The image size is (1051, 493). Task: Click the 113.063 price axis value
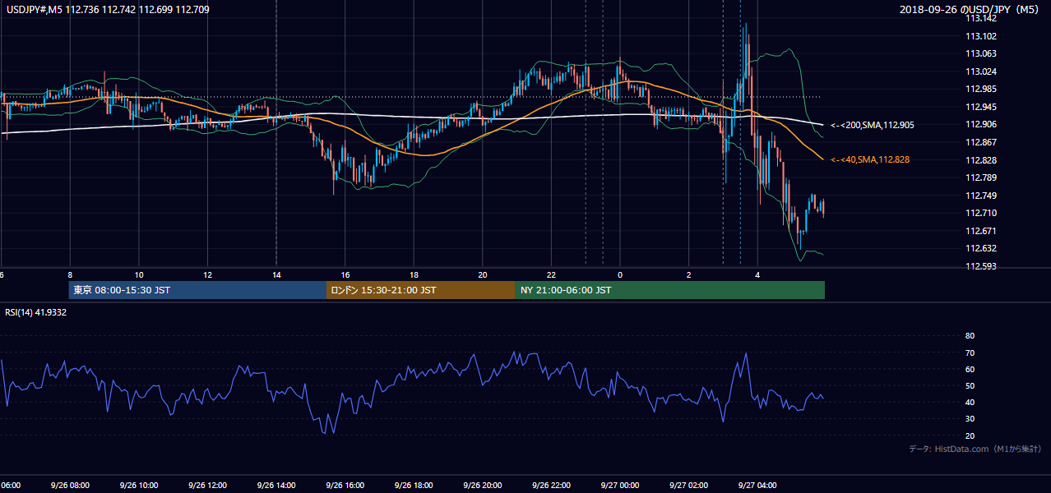pyautogui.click(x=979, y=53)
